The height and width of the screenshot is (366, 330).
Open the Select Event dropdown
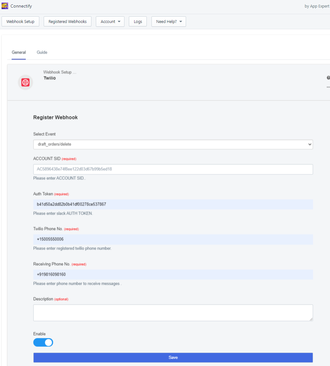pos(173,144)
